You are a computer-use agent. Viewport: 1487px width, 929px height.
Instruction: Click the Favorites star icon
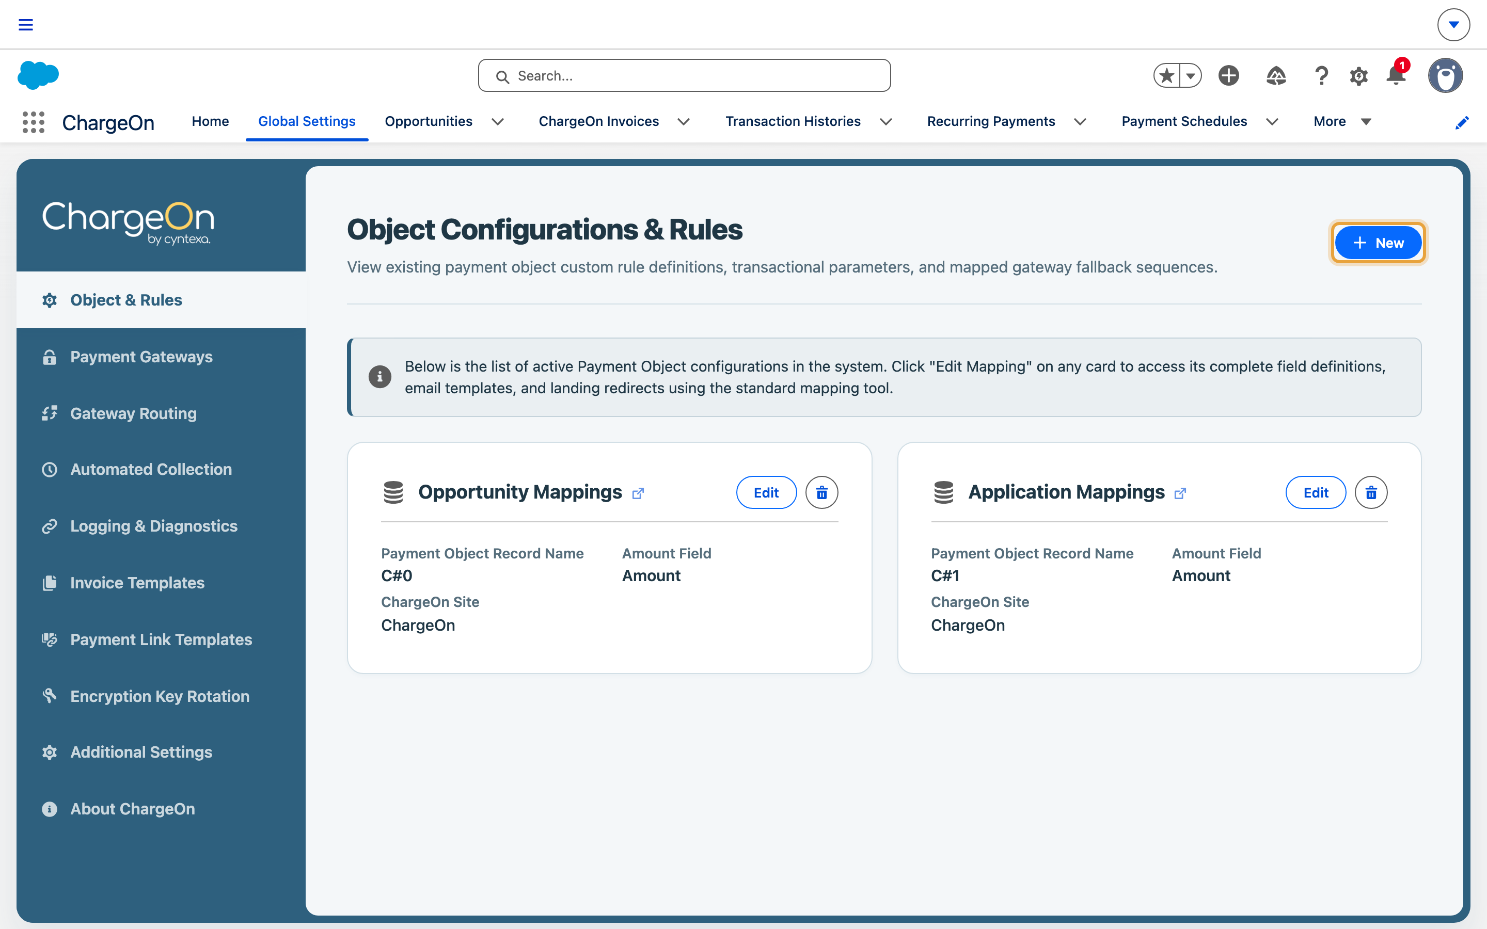tap(1166, 75)
